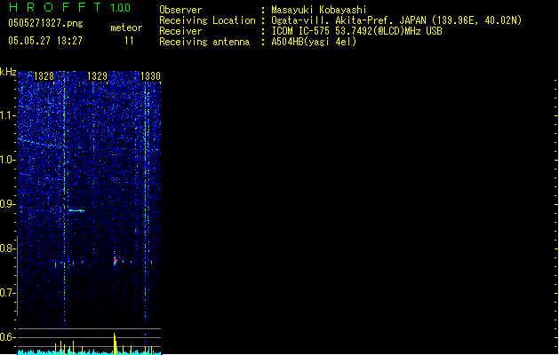Click the bright horizontal echo near 0.9 kHz
Viewport: 559px width, 355px height.
pos(76,211)
